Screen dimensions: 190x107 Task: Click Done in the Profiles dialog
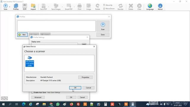point(103,35)
